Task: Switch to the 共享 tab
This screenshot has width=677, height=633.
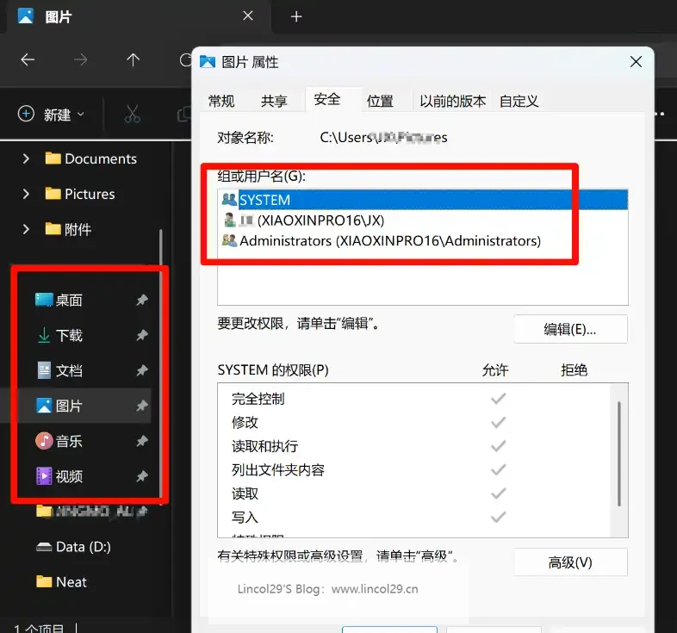Action: tap(274, 101)
